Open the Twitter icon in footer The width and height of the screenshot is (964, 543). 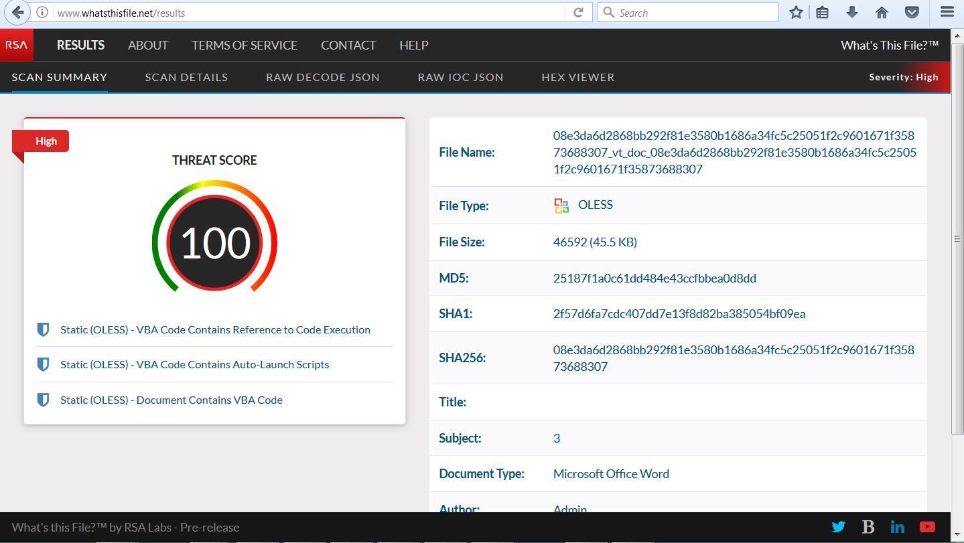point(838,527)
